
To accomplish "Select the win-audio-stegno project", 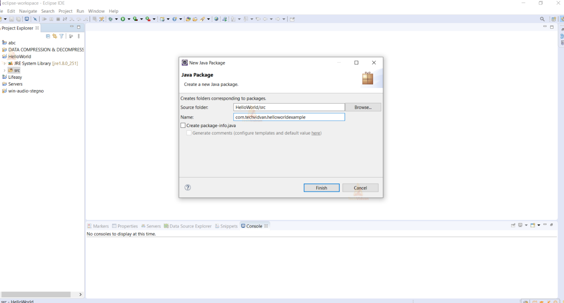I will click(23, 91).
